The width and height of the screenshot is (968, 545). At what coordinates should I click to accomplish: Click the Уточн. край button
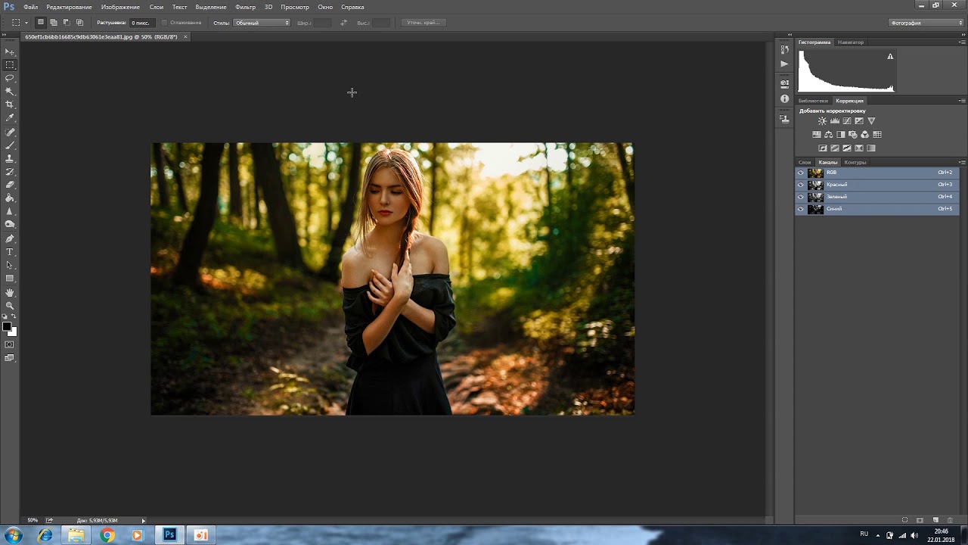(423, 23)
